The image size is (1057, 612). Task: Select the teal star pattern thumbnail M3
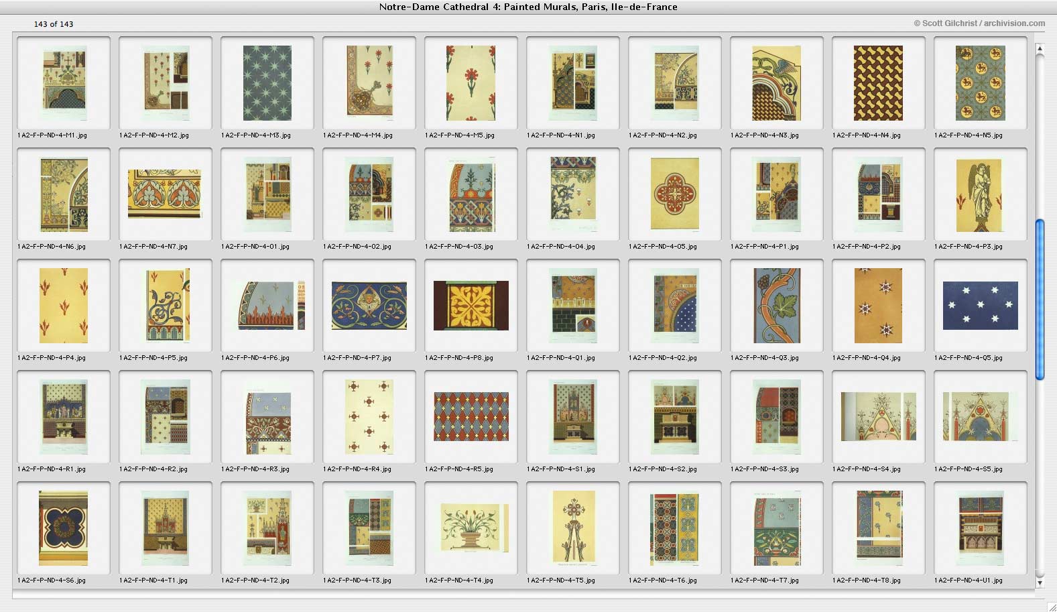coord(267,83)
